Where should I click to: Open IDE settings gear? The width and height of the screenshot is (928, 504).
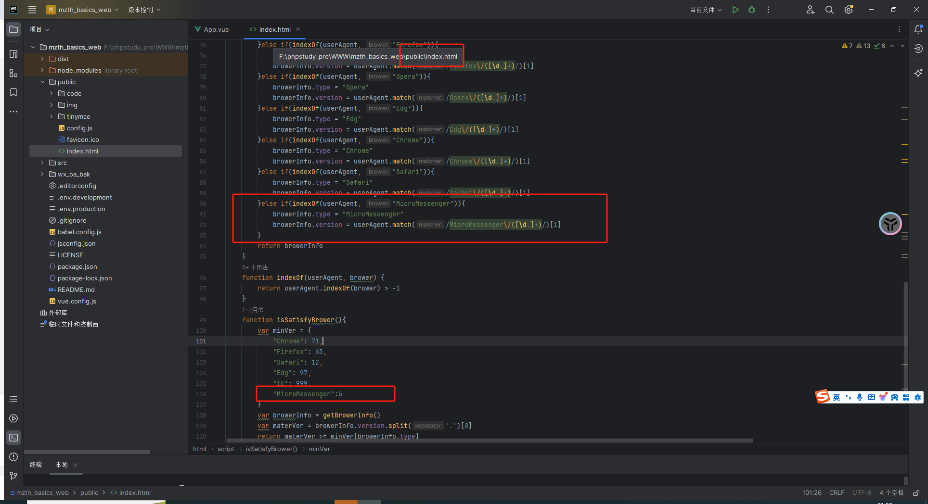tap(849, 10)
